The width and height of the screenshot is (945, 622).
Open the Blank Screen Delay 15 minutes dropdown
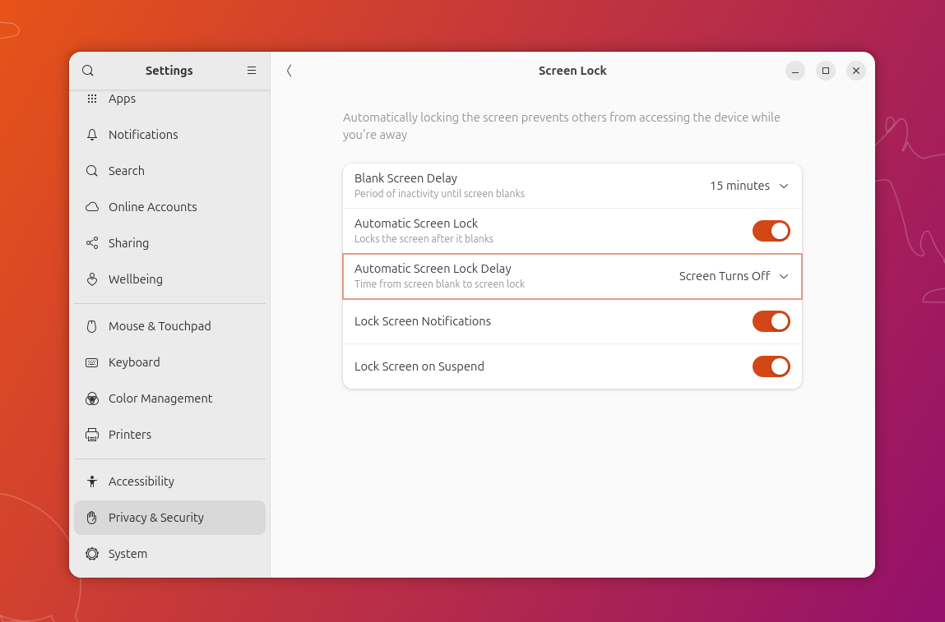(749, 186)
